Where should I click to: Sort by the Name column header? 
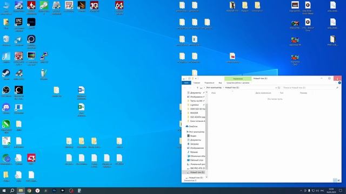tap(214, 93)
